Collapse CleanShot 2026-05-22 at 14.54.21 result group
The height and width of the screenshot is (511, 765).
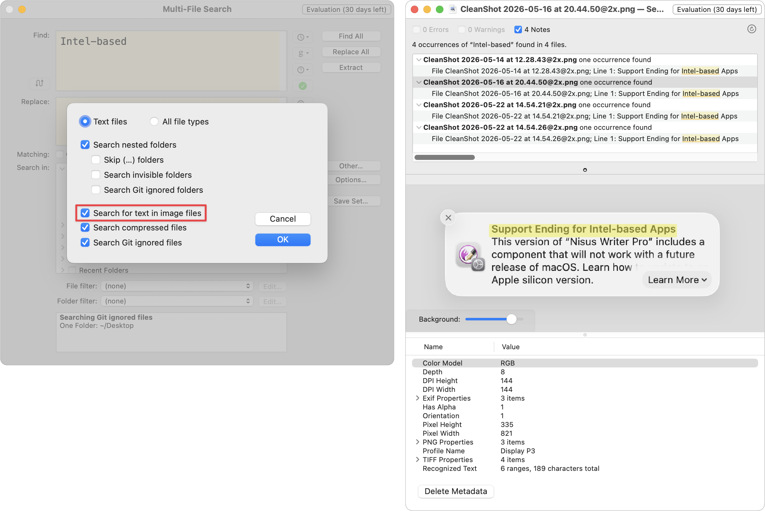pyautogui.click(x=419, y=105)
